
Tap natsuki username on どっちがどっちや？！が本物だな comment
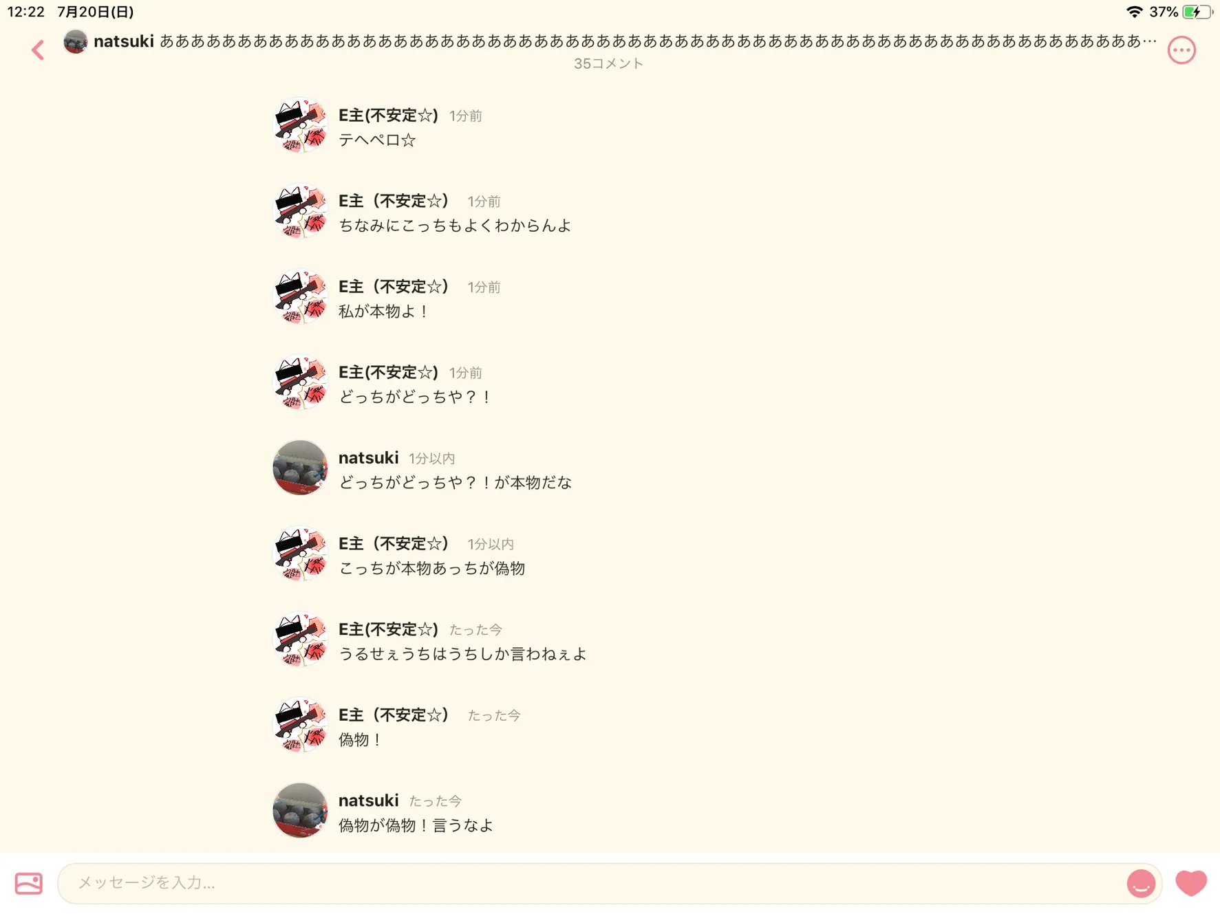point(368,458)
